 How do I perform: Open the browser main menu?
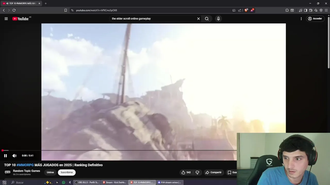[326, 10]
